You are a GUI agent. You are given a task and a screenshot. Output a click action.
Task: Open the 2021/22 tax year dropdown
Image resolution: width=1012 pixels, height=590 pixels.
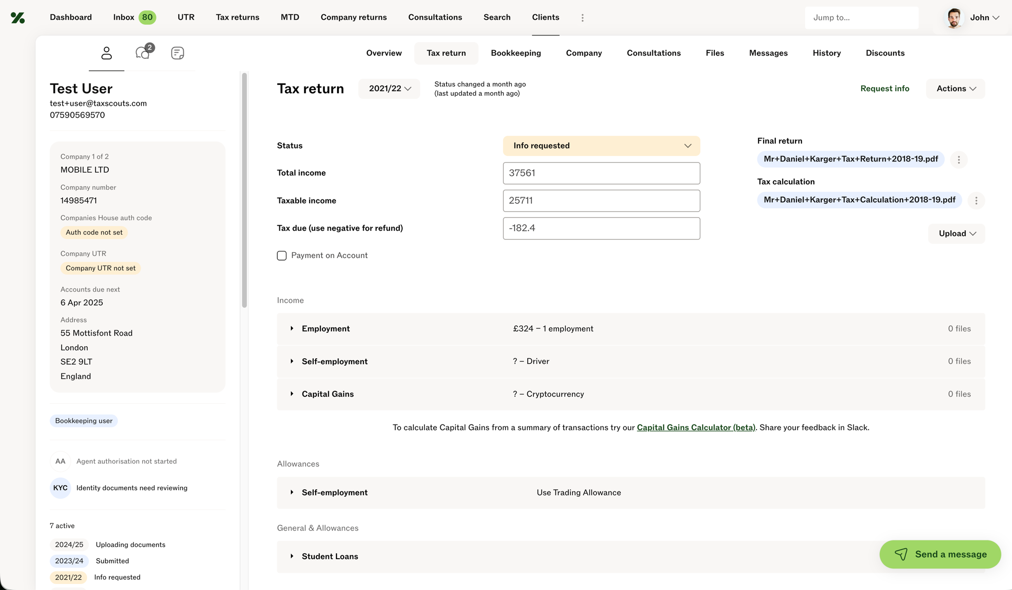click(389, 89)
